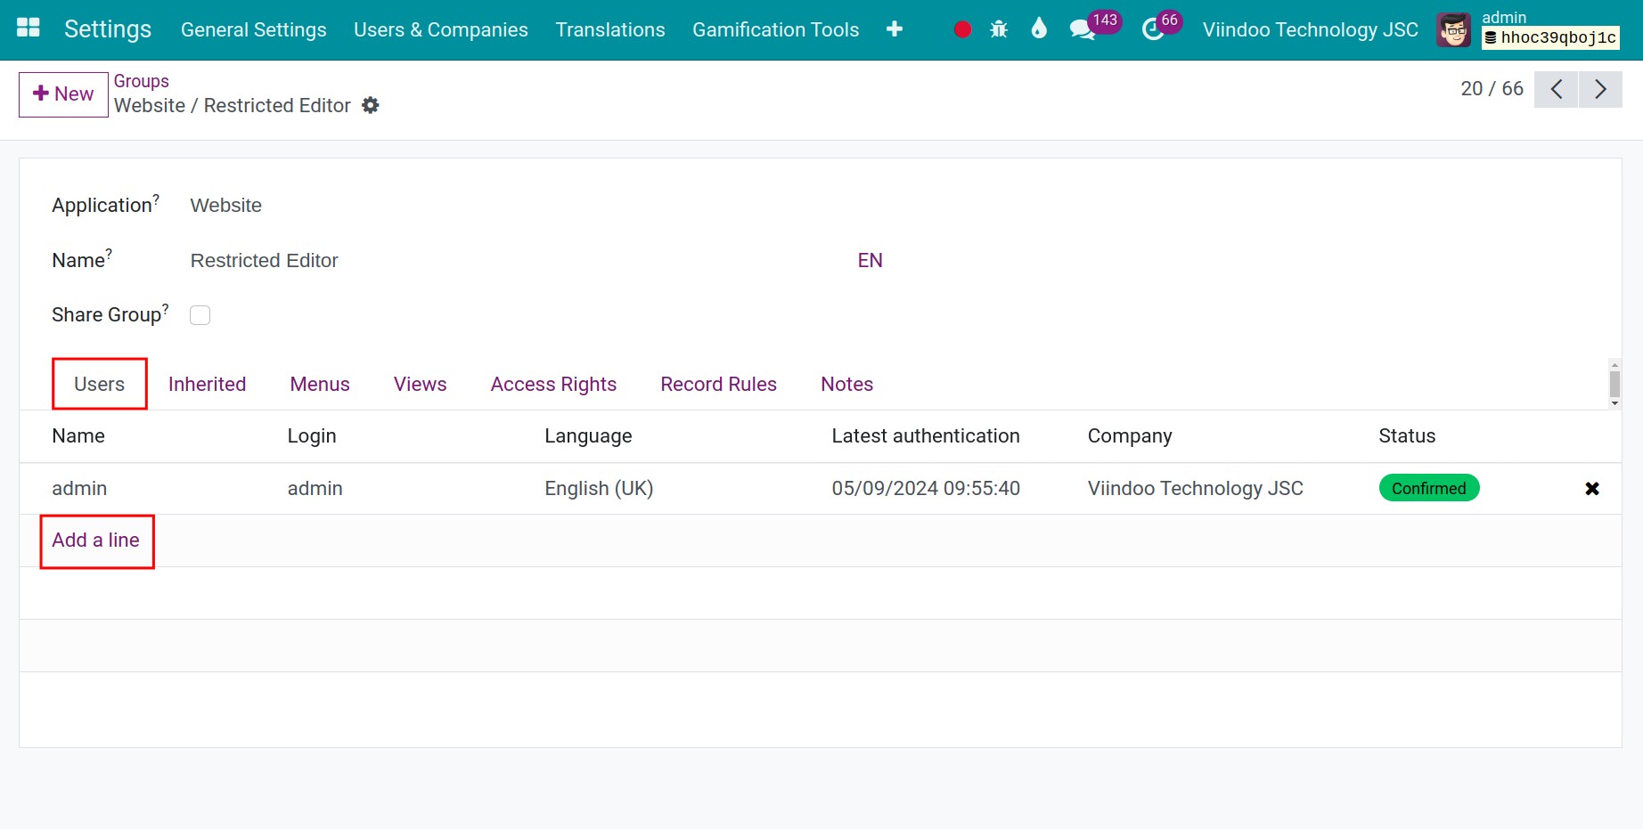Image resolution: width=1643 pixels, height=829 pixels.
Task: Sort by Company column header
Action: (1130, 436)
